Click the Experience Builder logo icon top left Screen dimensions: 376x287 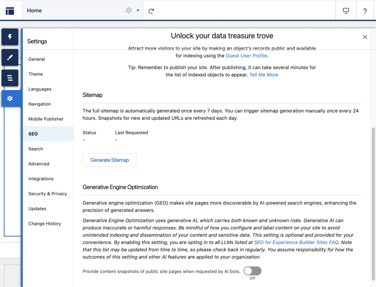10,10
